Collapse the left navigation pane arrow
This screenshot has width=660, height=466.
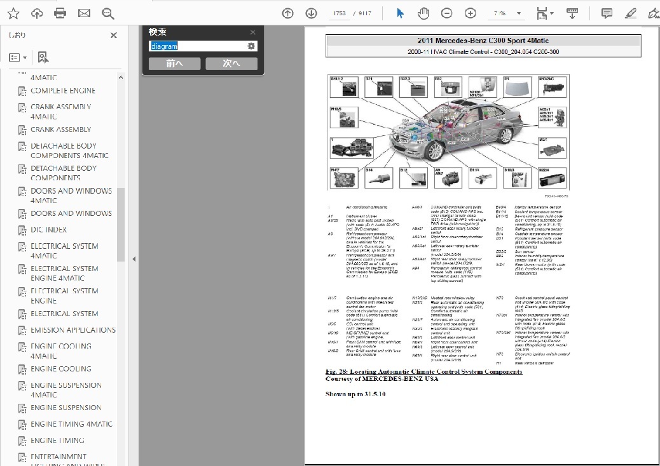(134, 259)
